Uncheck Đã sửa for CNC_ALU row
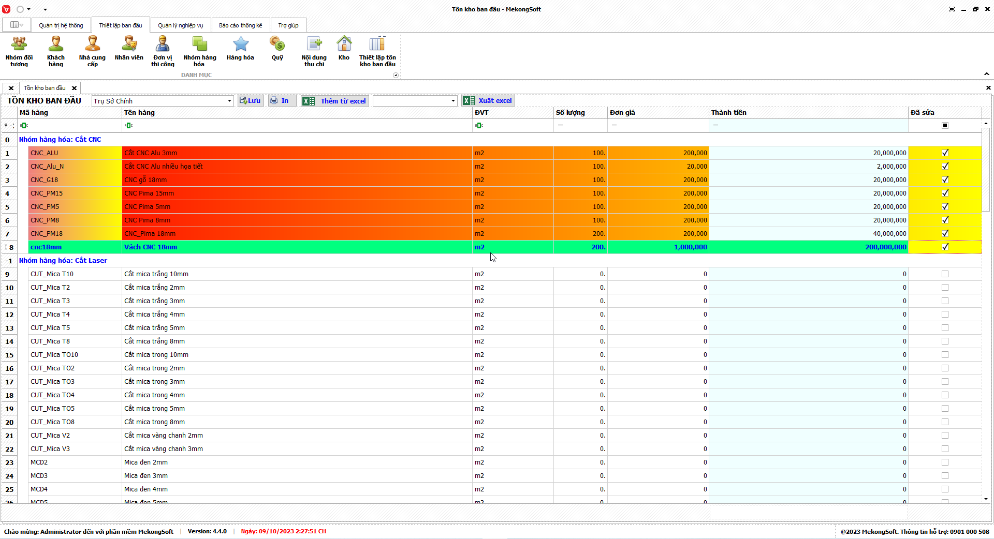This screenshot has height=539, width=994. (x=945, y=153)
